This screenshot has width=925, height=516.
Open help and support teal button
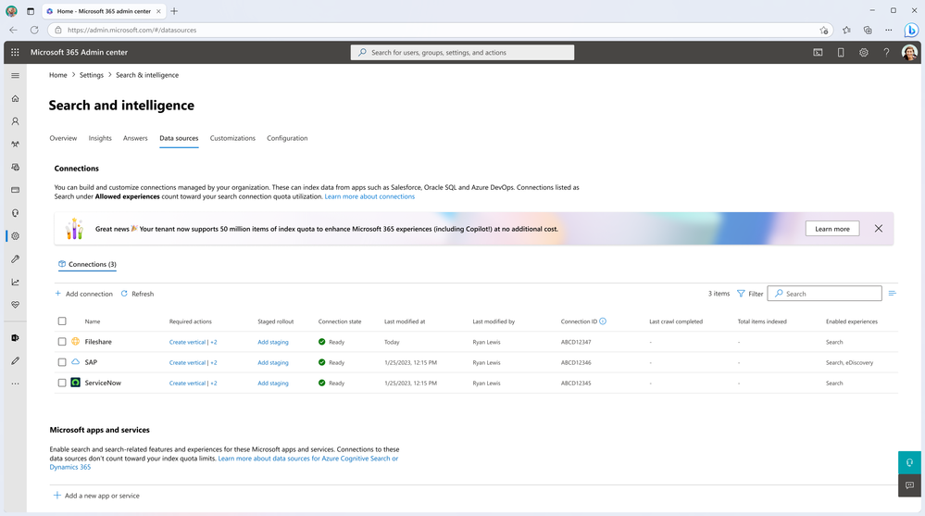coord(909,462)
